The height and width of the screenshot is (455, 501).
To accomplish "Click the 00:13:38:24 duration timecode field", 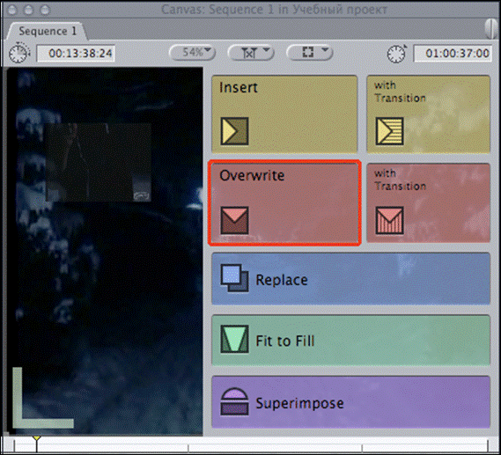I will (76, 54).
